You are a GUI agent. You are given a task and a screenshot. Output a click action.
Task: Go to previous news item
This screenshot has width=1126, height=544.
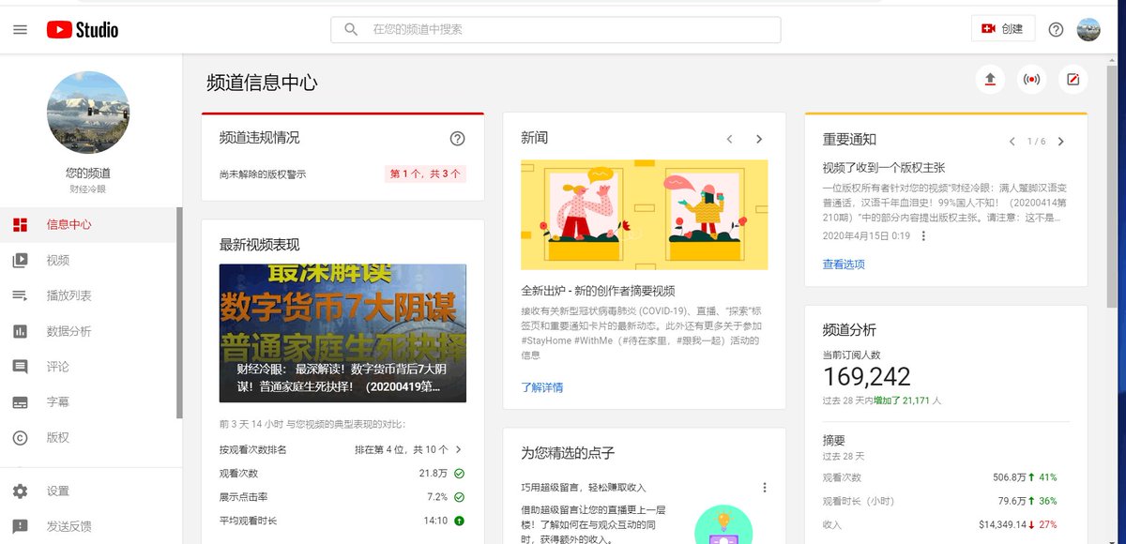pyautogui.click(x=729, y=139)
